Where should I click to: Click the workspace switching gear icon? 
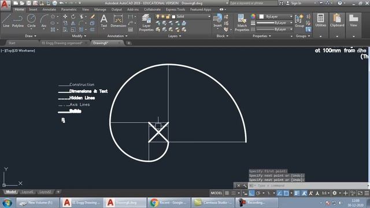[335, 193]
